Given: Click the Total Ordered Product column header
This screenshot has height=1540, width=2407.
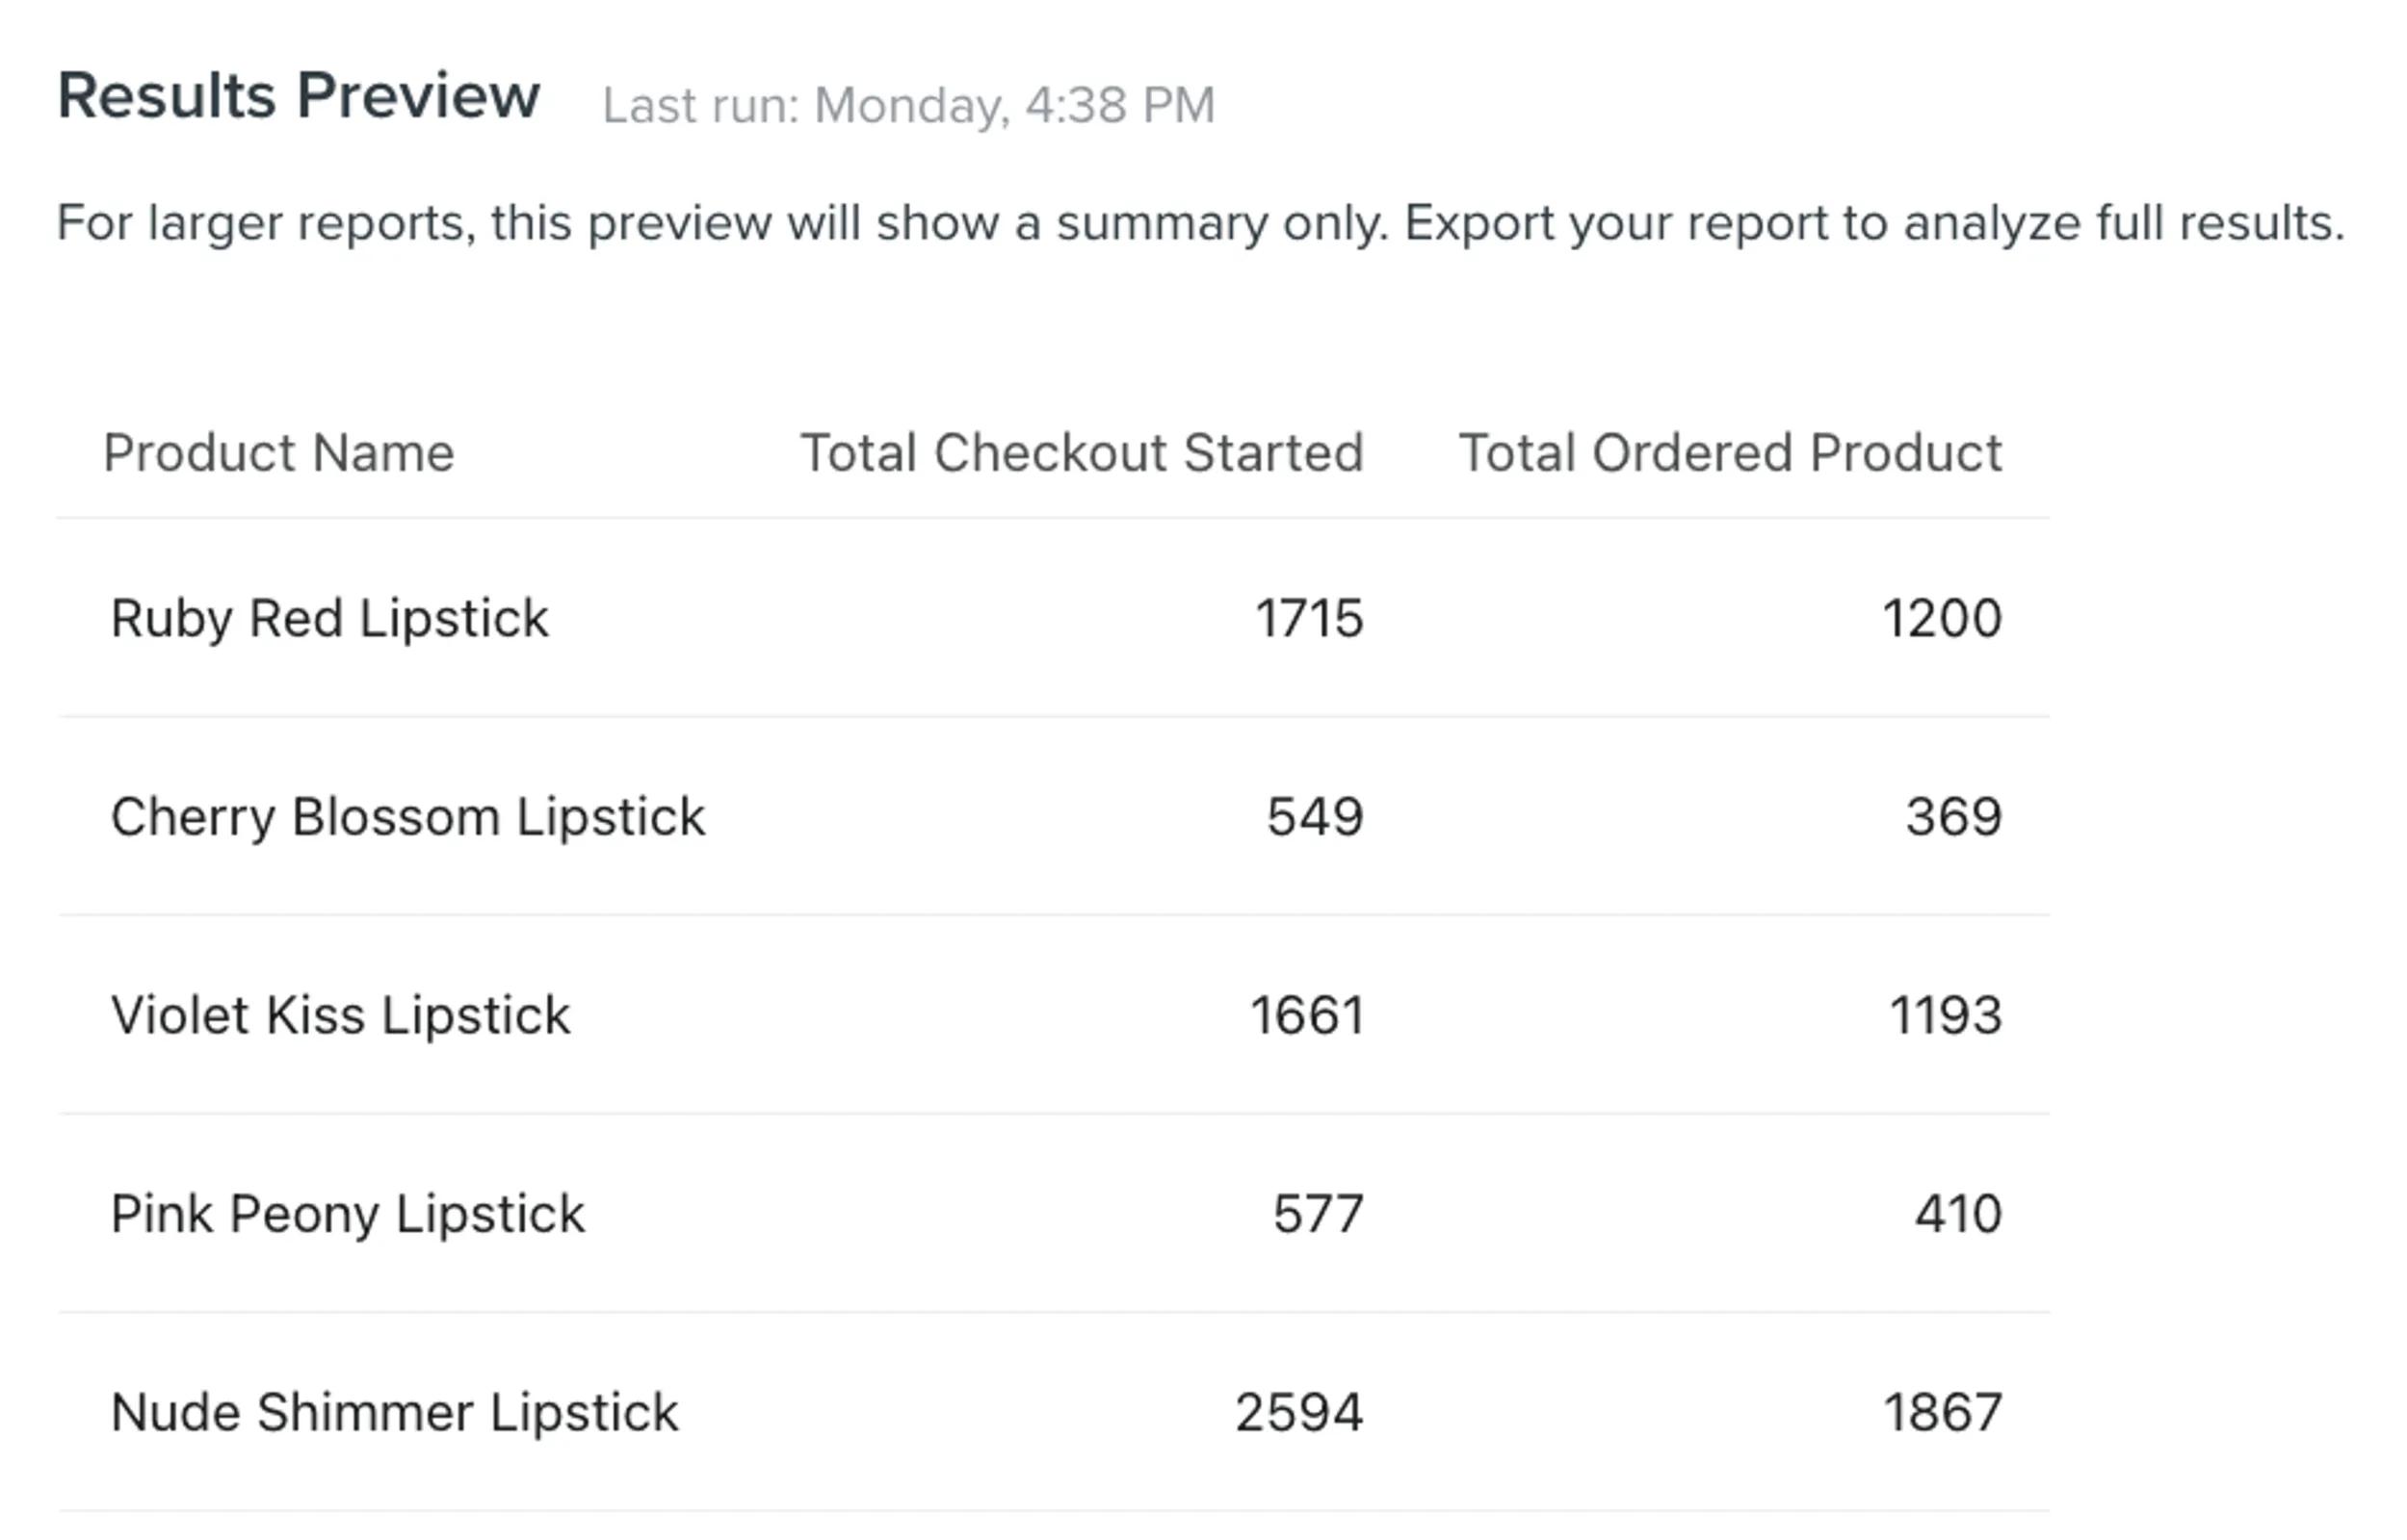Looking at the screenshot, I should pos(1730,453).
